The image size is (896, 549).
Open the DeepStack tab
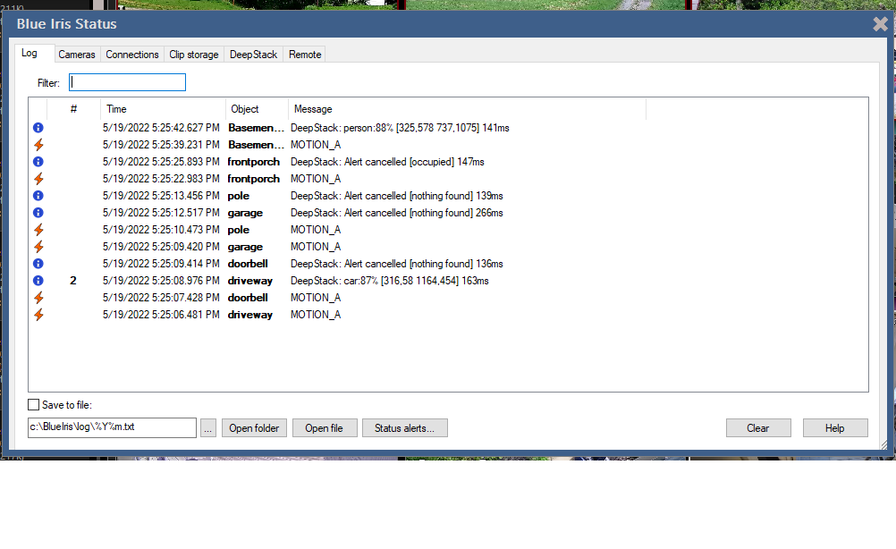(x=253, y=55)
